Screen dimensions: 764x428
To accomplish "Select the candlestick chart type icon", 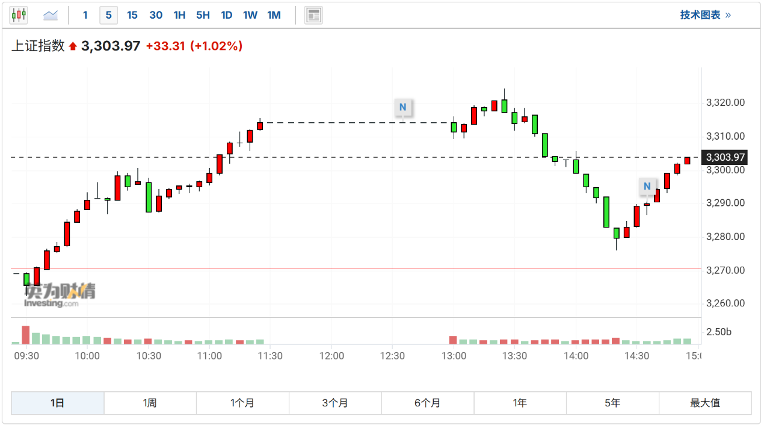I will coord(19,15).
